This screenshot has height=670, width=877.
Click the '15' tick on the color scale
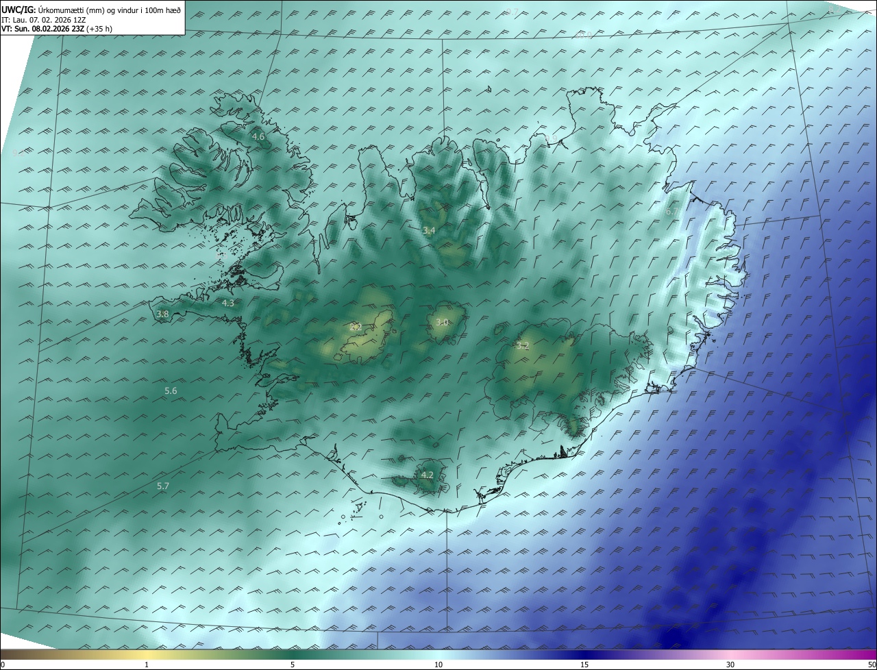[x=584, y=665]
